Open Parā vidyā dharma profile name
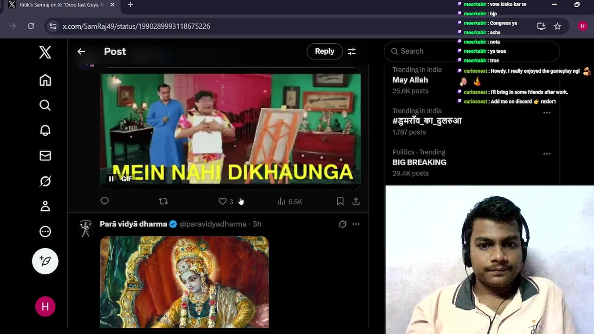Screen dimensions: 594x334 point(133,224)
